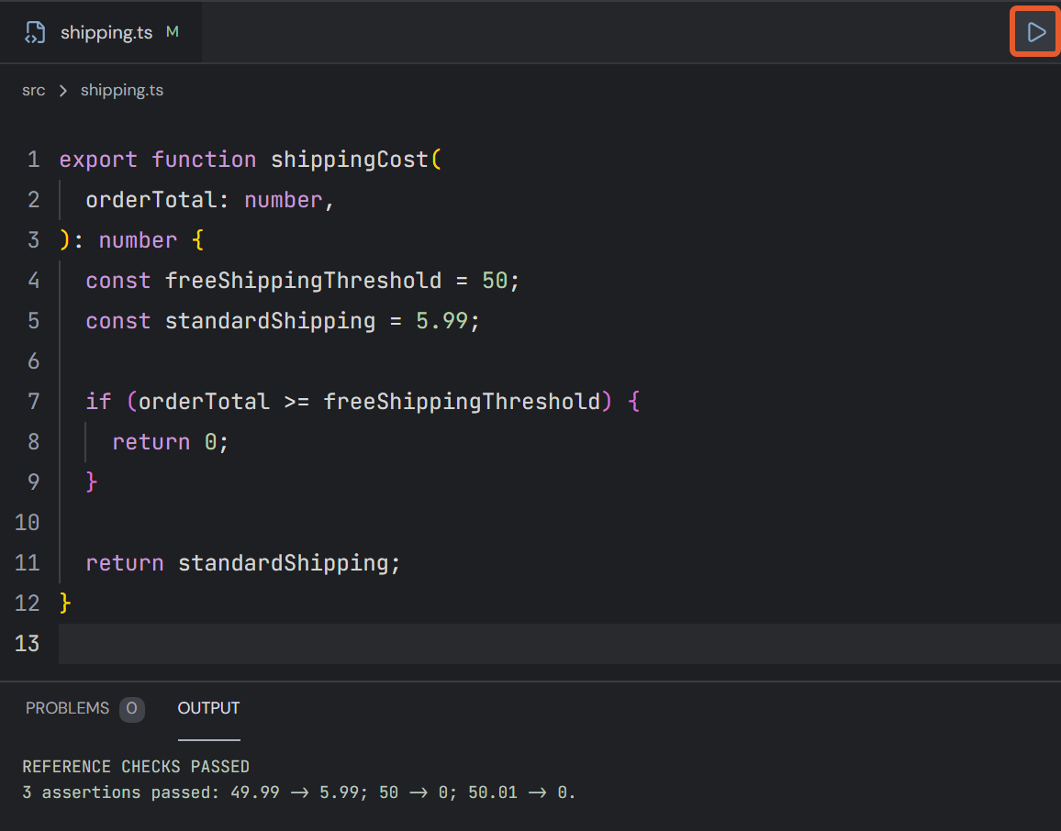Click return standardShipping on line 11
Image resolution: width=1061 pixels, height=831 pixels.
pyautogui.click(x=243, y=563)
